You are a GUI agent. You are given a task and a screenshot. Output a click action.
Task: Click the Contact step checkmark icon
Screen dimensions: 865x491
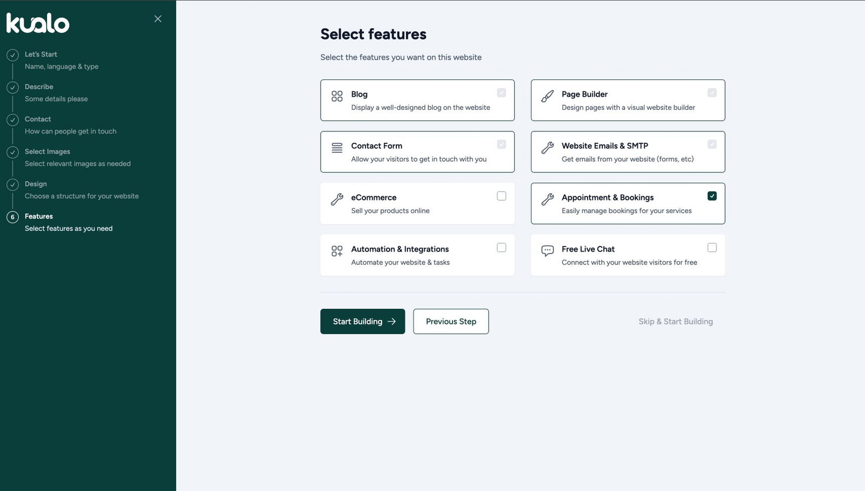[12, 120]
